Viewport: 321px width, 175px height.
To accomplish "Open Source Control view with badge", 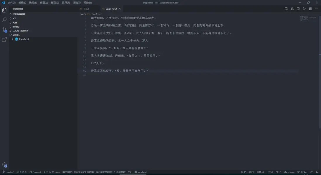I will 4,30.
